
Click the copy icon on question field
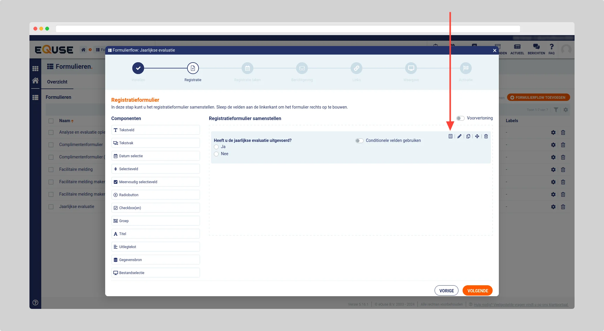pyautogui.click(x=468, y=136)
